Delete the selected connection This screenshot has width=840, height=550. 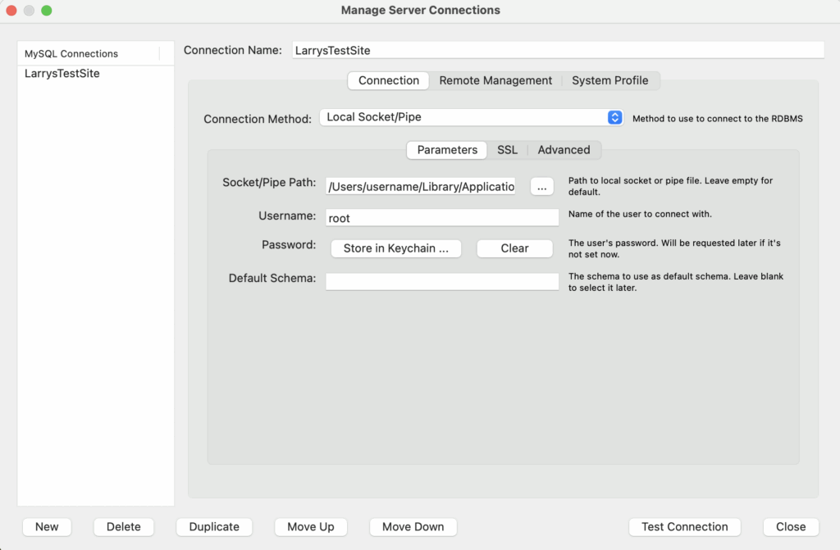point(123,527)
